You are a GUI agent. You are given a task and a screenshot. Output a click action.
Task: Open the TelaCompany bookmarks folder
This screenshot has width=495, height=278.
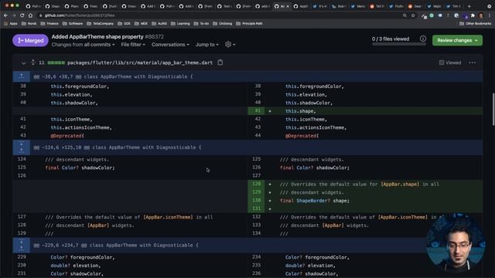tap(100, 23)
